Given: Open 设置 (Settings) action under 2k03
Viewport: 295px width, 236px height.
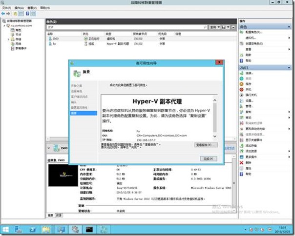Looking at the screenshot, I should (249, 101).
